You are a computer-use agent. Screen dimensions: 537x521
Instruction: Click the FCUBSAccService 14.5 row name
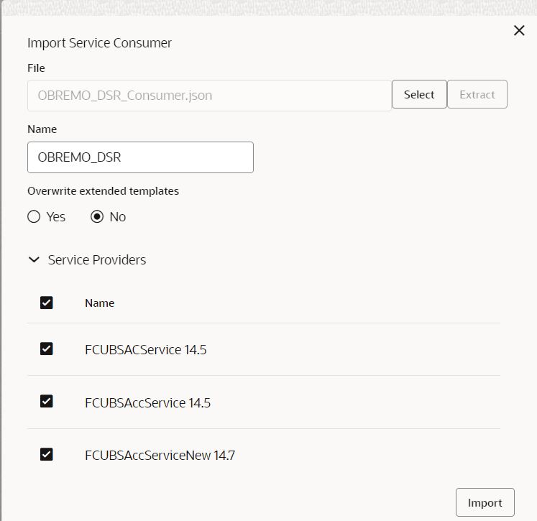(x=147, y=402)
